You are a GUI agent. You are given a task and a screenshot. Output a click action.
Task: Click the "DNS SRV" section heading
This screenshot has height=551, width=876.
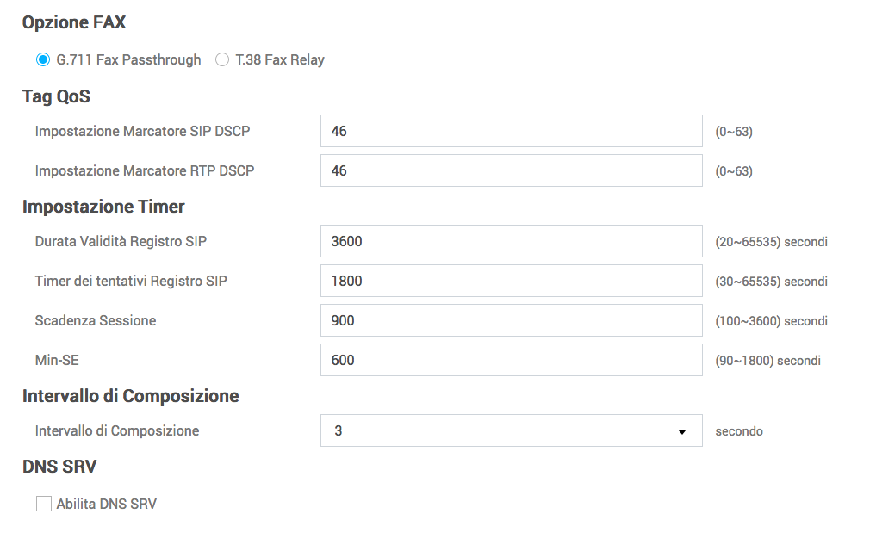59,467
